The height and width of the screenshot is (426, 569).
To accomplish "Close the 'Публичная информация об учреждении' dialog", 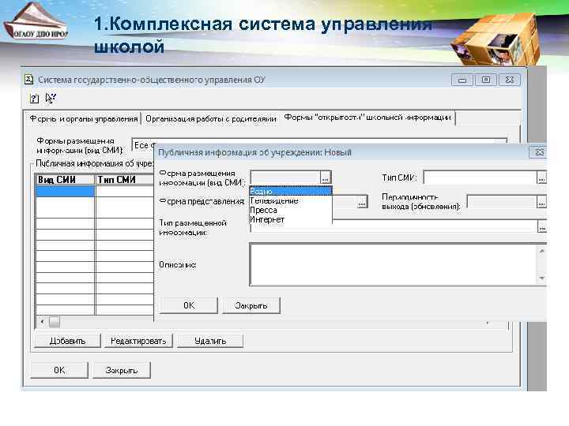I will click(540, 152).
